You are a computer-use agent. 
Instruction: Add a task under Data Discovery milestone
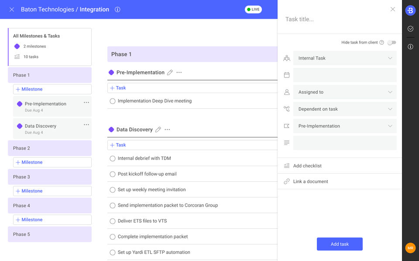tap(192, 145)
